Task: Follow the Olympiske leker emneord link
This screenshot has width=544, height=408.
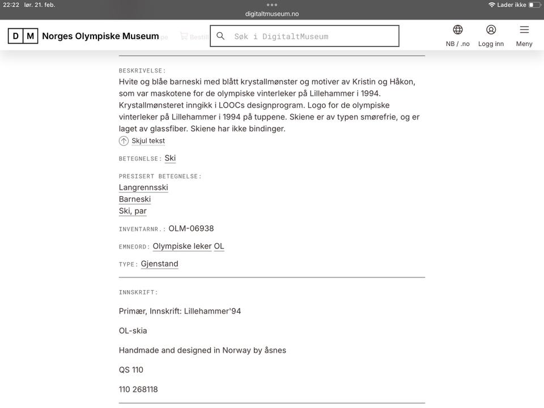Action: point(182,246)
